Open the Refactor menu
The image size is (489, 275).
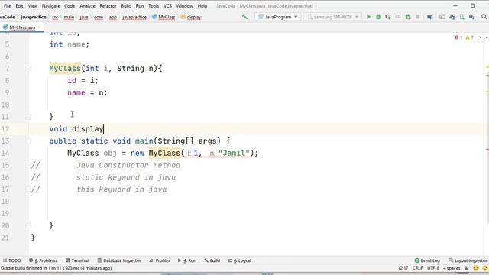pos(108,6)
